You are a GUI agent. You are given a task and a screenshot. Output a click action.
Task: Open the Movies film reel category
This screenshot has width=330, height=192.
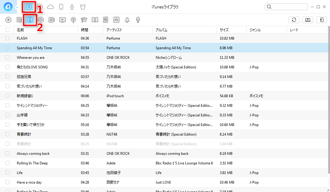point(41,20)
